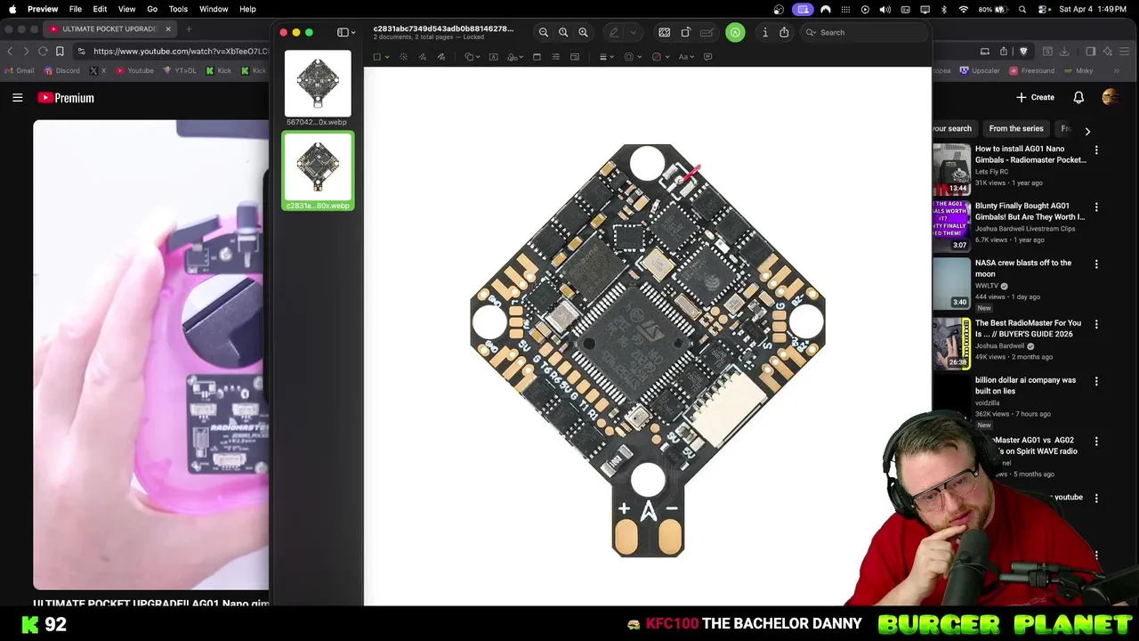
Task: Open the text style Aa dropdown
Action: click(x=686, y=57)
